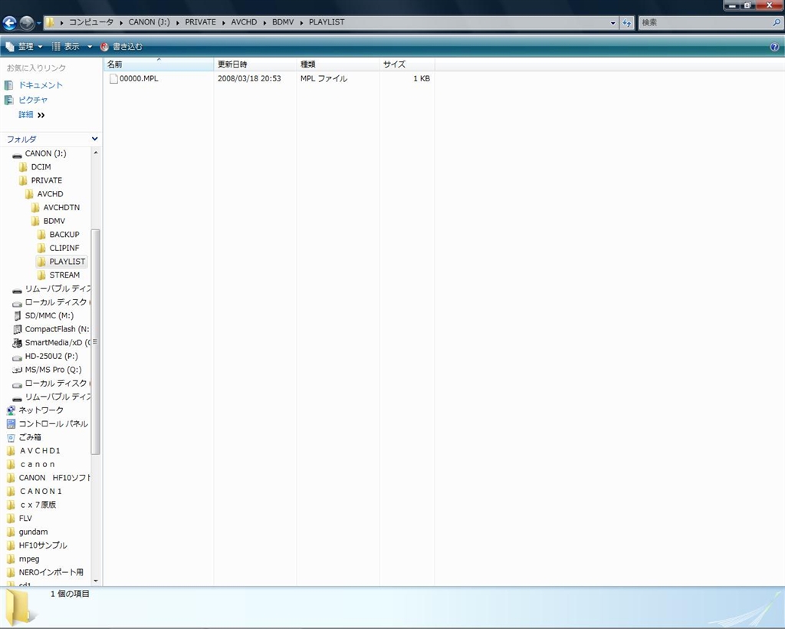Click the HD-250U2 (P:) drive icon

coord(17,357)
